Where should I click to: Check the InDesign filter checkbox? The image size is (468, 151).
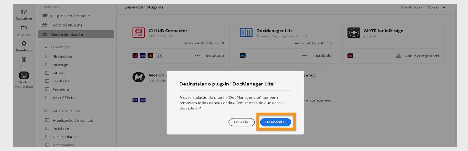pyautogui.click(x=47, y=65)
